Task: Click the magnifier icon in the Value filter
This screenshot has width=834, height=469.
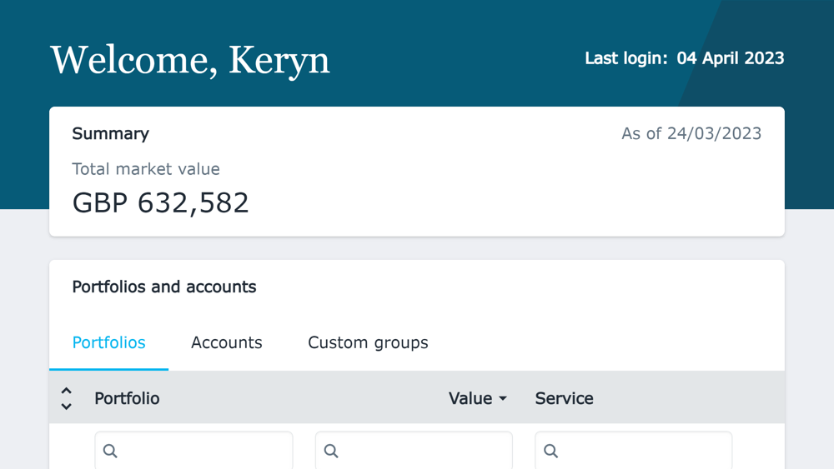Action: pyautogui.click(x=331, y=451)
